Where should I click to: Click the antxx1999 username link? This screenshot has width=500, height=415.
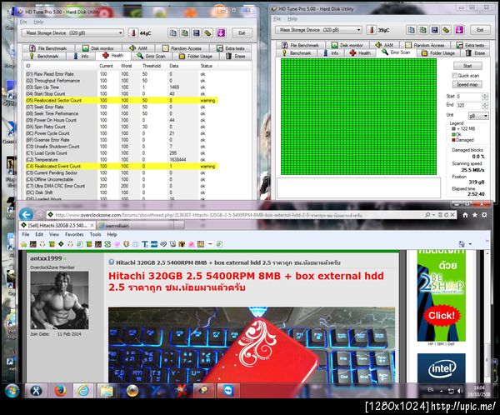coord(46,258)
